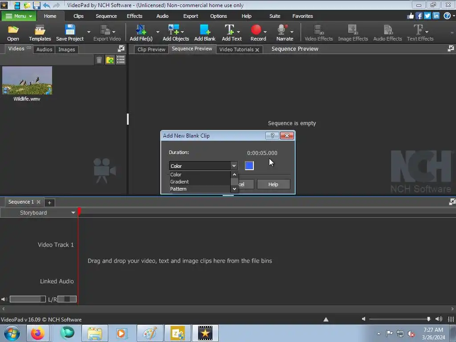
Task: Click the Add Text icon
Action: tap(232, 33)
